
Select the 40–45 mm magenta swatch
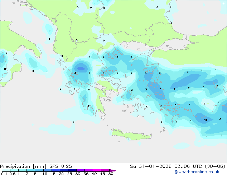(97, 170)
